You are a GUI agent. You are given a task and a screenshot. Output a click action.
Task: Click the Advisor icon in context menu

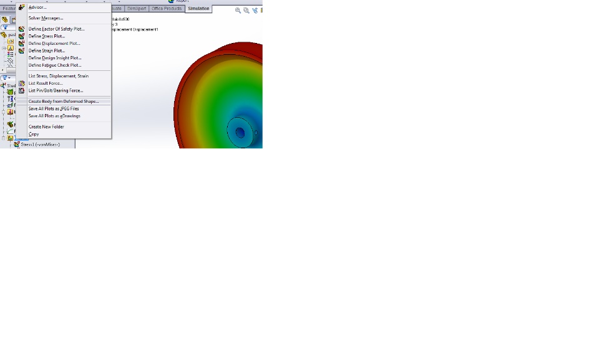click(21, 7)
